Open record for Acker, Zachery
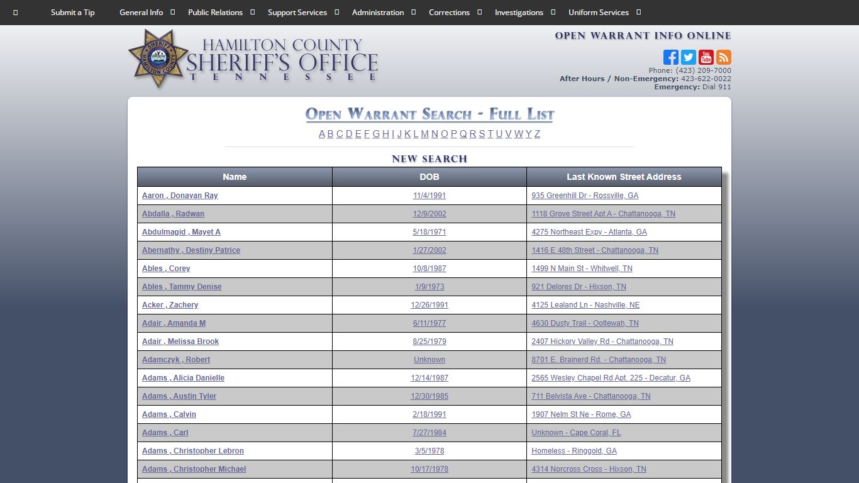This screenshot has height=483, width=859. coord(170,305)
